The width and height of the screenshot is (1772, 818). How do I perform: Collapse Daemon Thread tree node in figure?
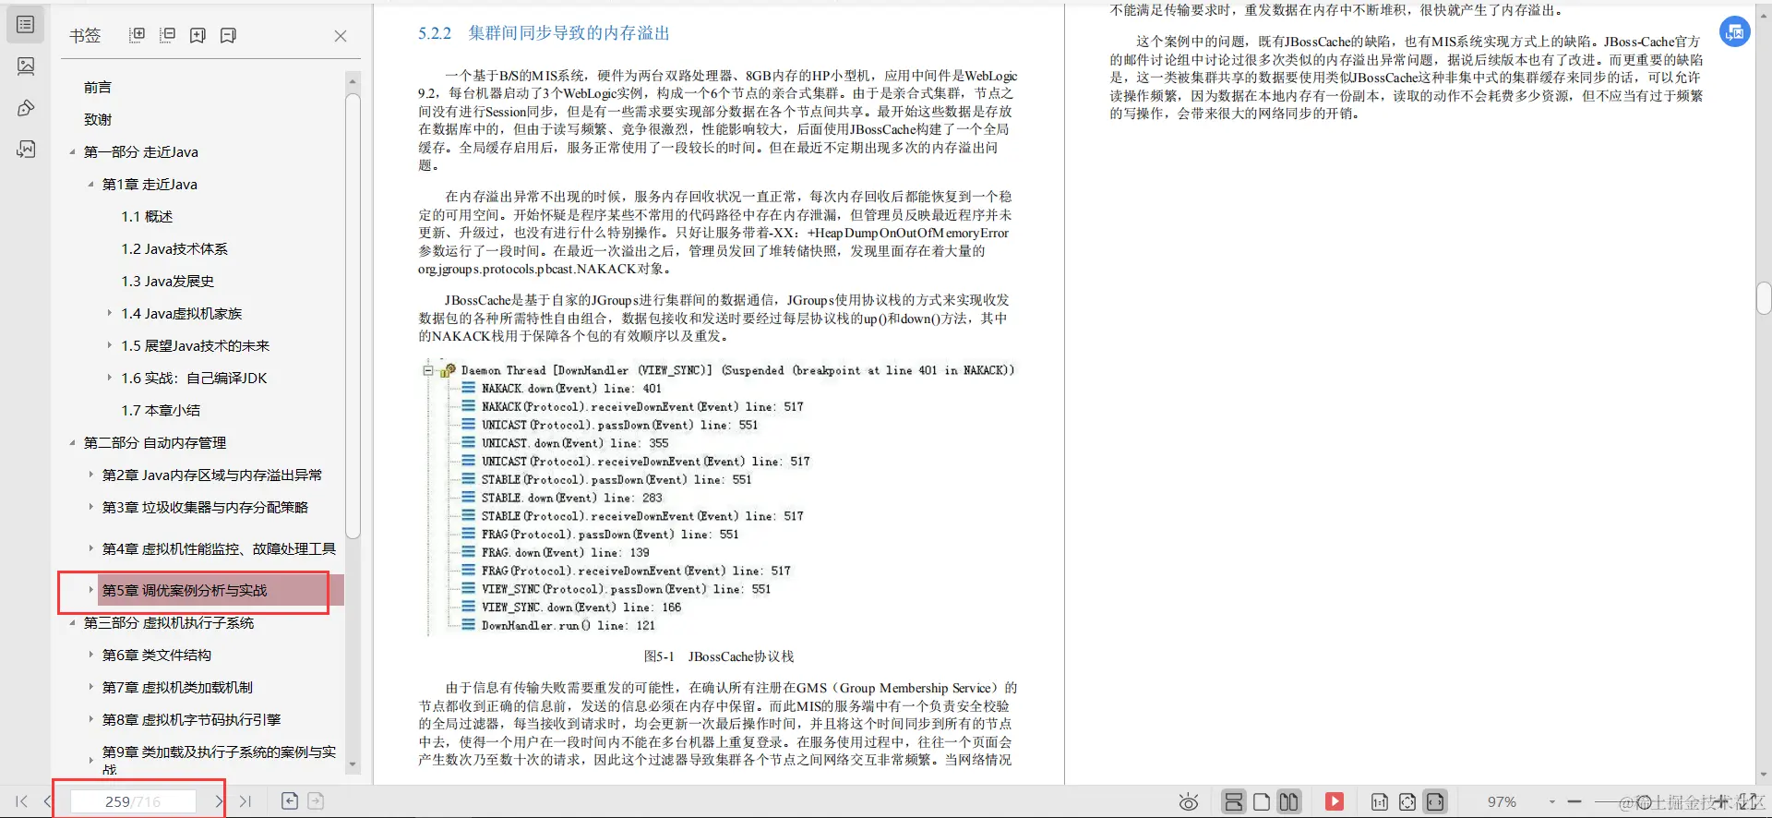click(x=428, y=370)
